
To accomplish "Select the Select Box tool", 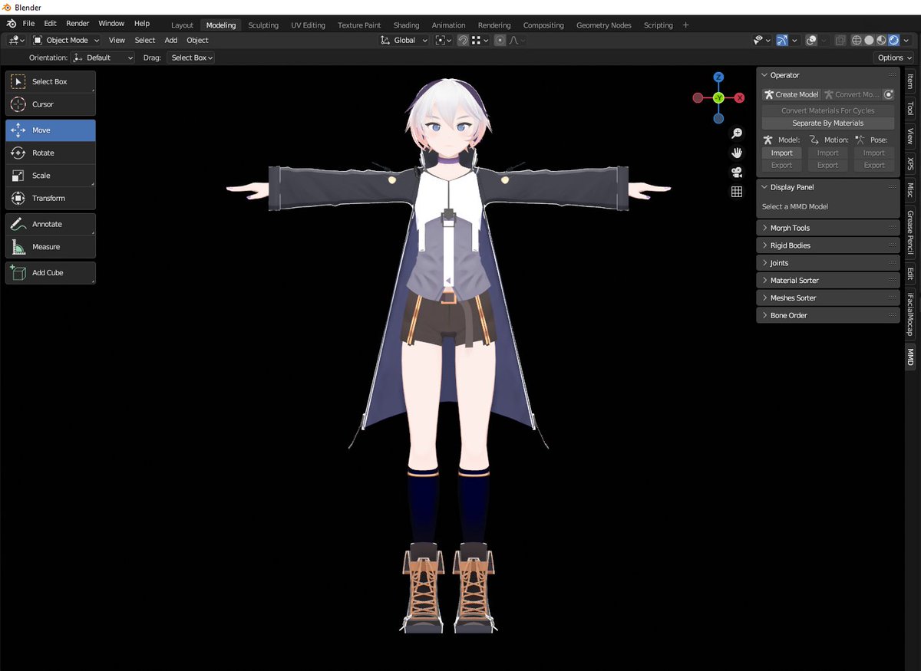I will pos(51,82).
